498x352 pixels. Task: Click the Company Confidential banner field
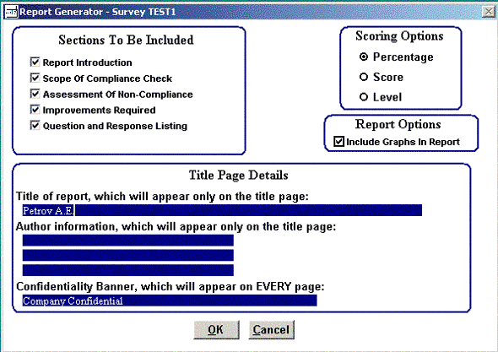[170, 301]
